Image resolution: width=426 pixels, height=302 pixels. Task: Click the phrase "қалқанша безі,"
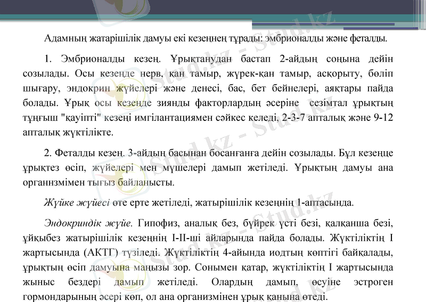[x=359, y=224]
